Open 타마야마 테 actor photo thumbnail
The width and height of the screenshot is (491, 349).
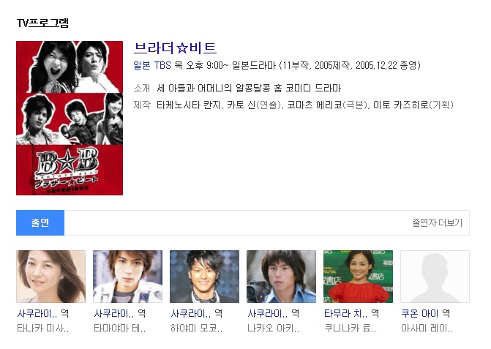tap(128, 277)
